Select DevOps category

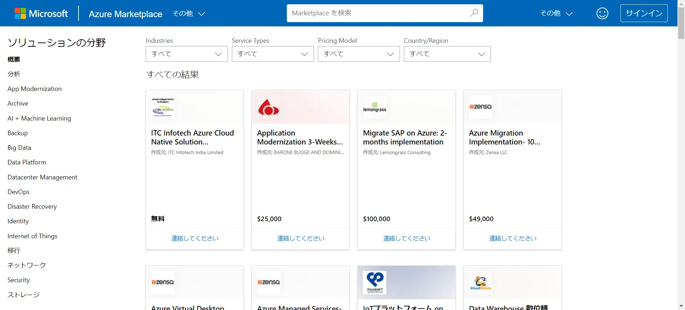(19, 192)
